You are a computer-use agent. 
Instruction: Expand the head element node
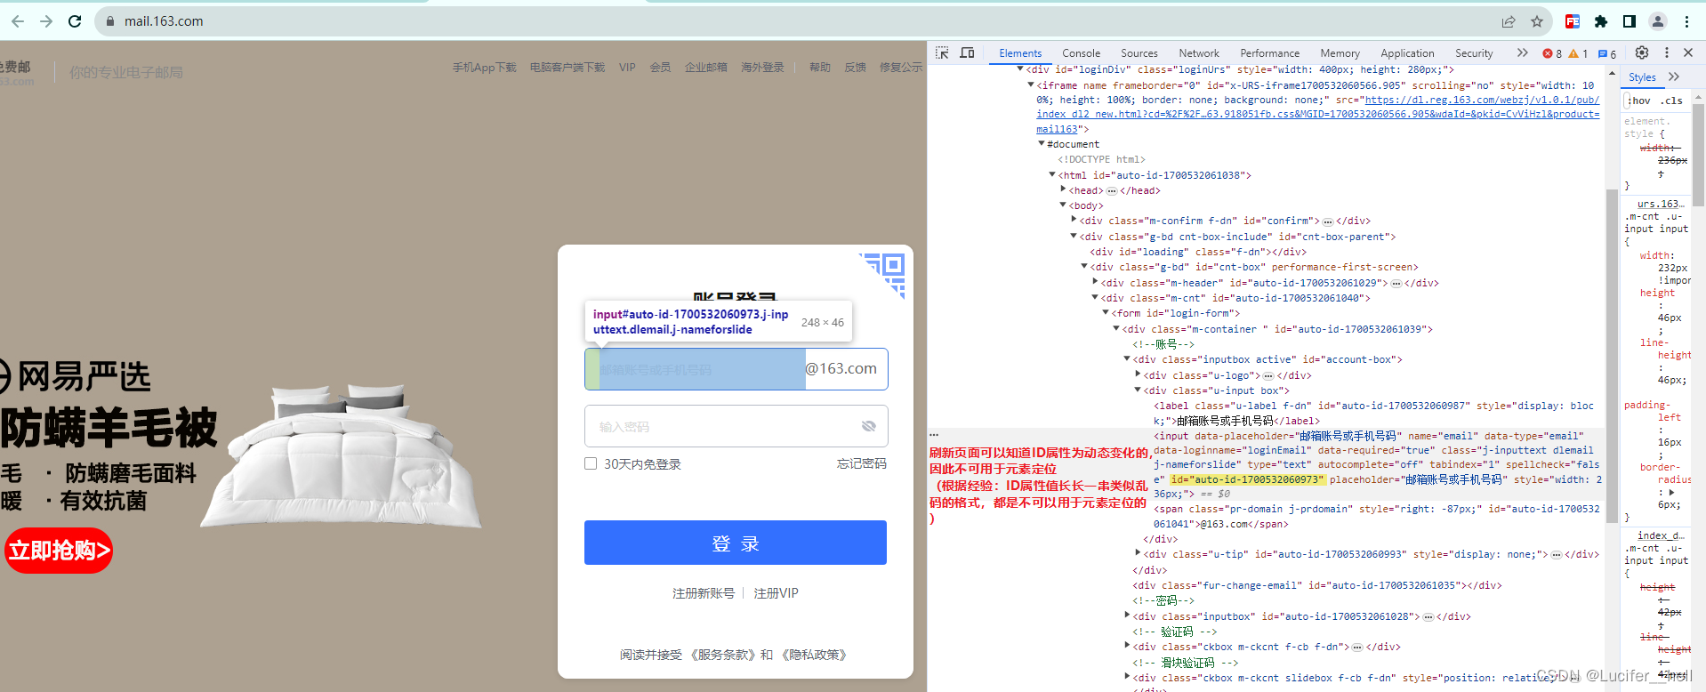pyautogui.click(x=1063, y=190)
